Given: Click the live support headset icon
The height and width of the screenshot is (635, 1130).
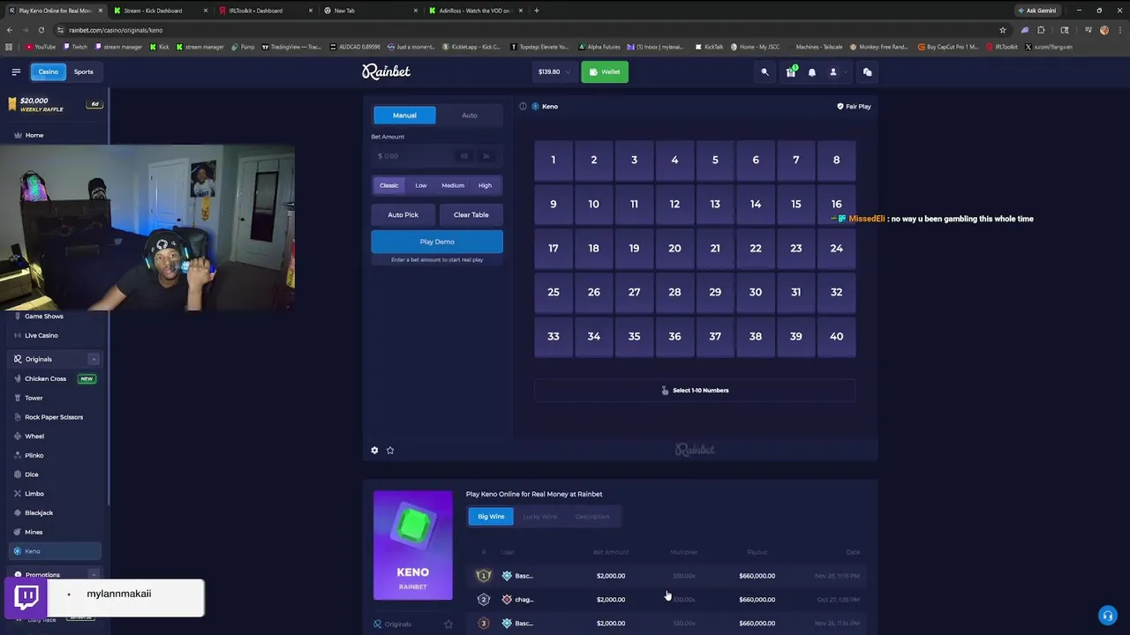Looking at the screenshot, I should [1107, 615].
